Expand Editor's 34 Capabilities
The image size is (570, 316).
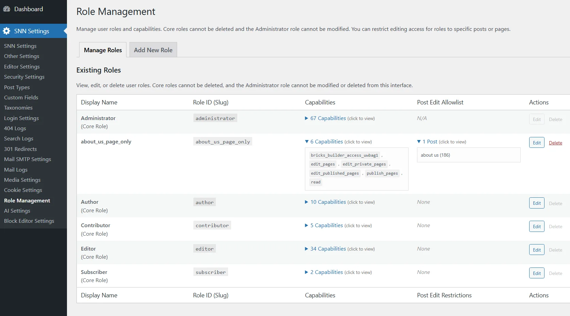pyautogui.click(x=328, y=249)
